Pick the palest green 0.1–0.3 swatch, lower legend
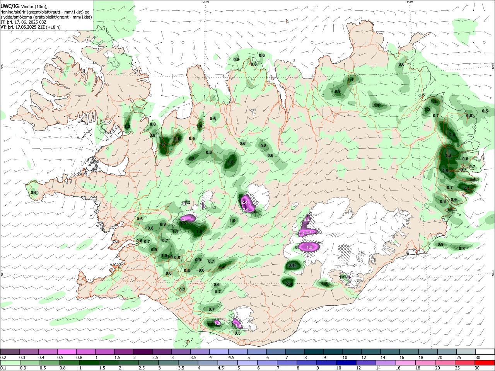 click(10, 362)
